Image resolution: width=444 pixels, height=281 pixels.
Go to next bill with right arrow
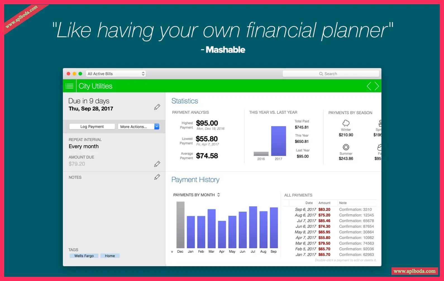click(377, 86)
